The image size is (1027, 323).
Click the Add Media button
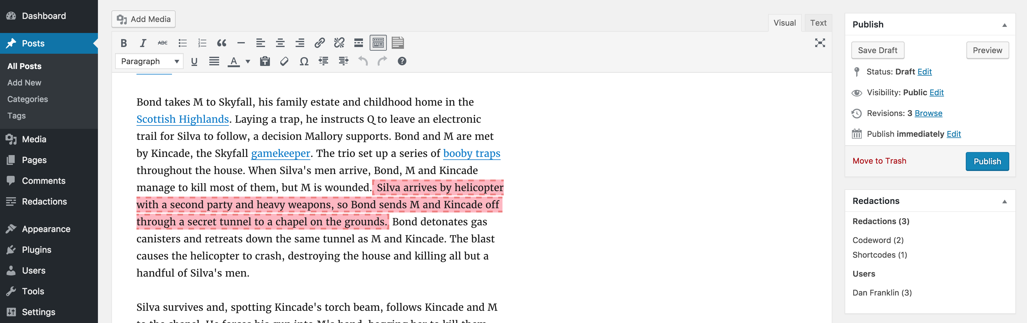[144, 19]
